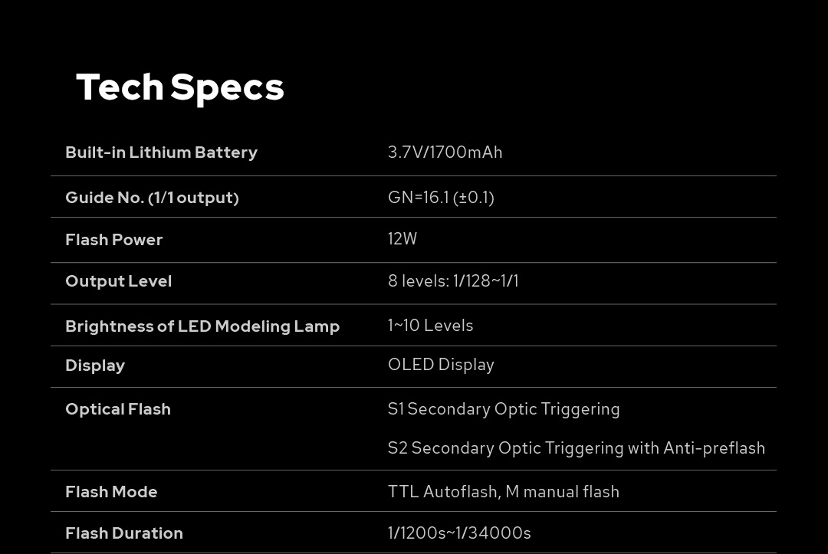Select the Flash Mode label
Screen dimensions: 828x554
pyautogui.click(x=111, y=492)
